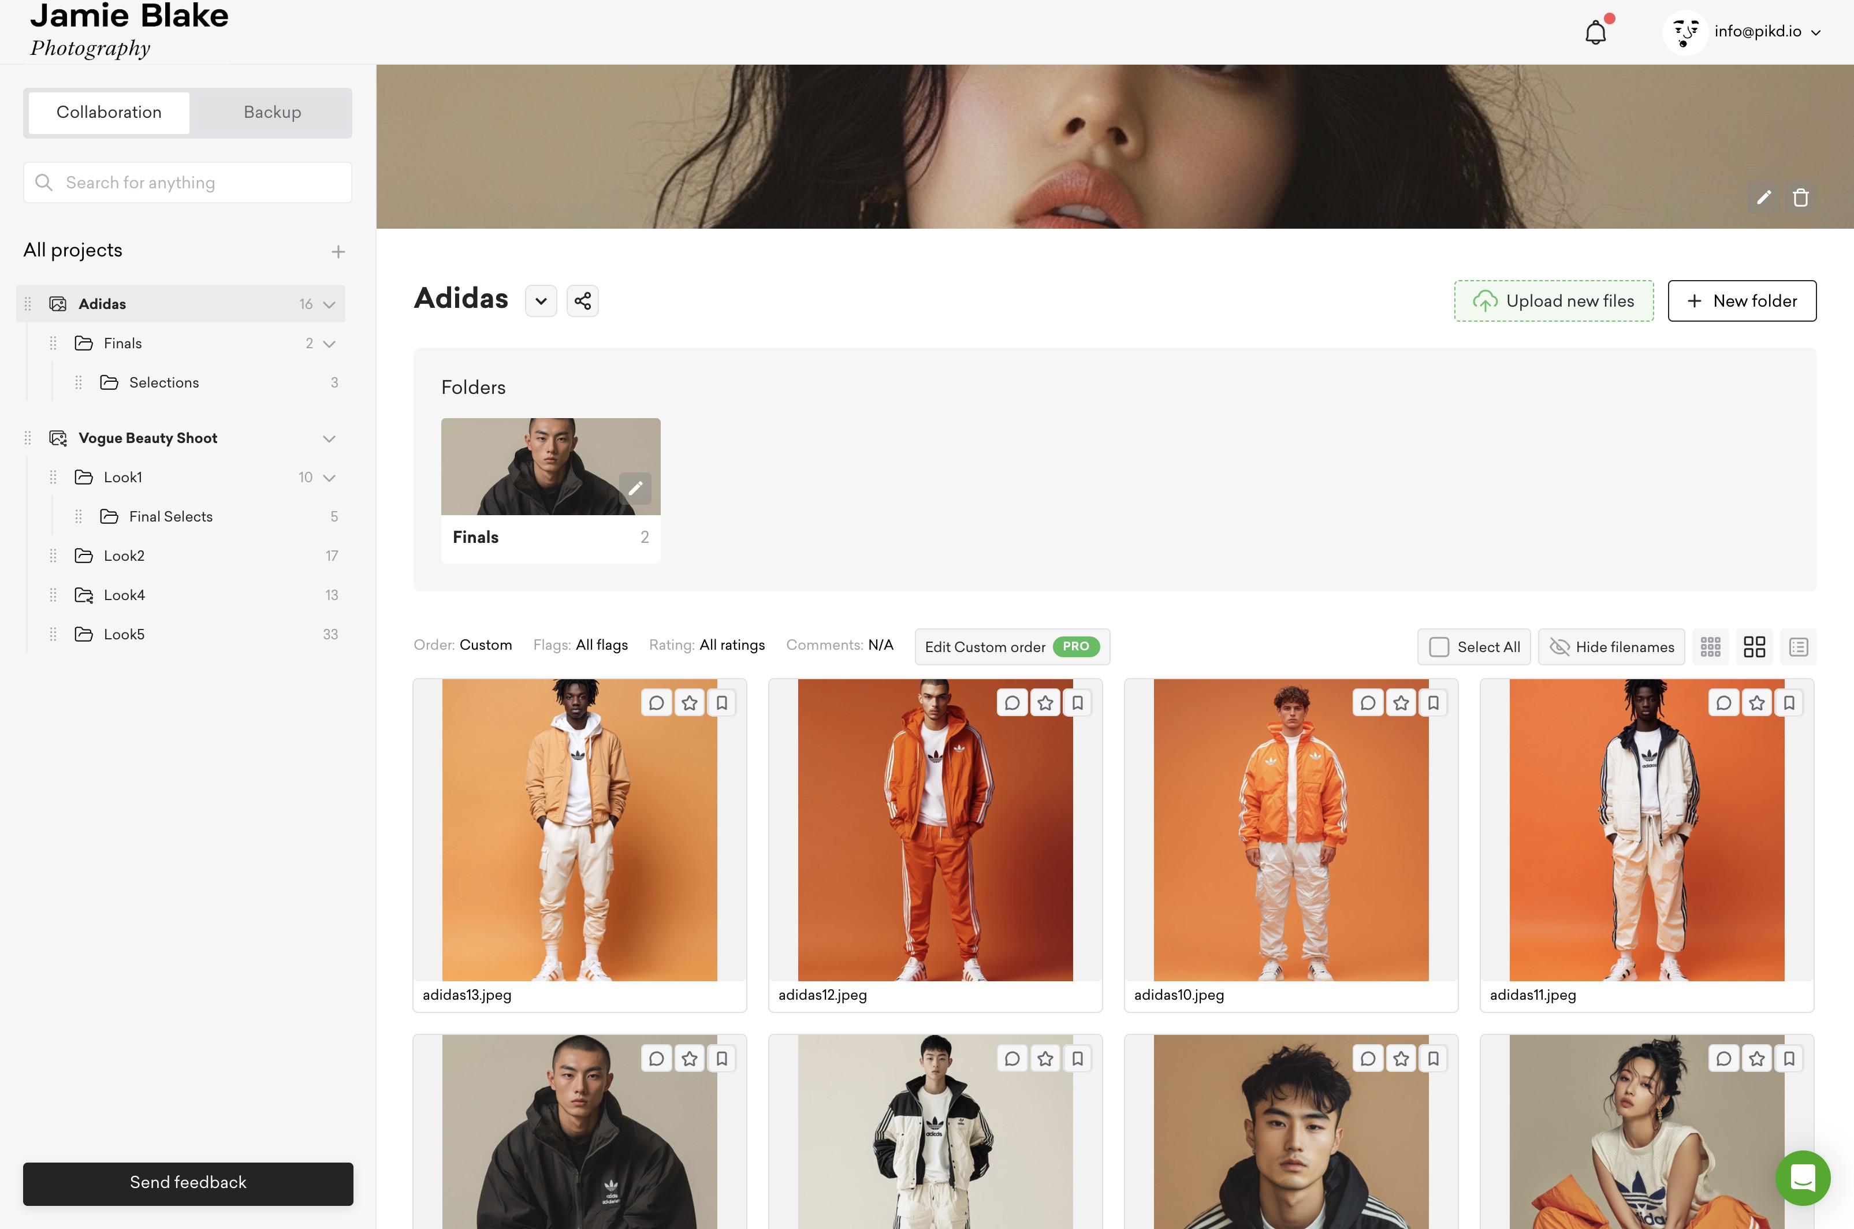Add a new project with plus icon
The image size is (1854, 1229).
pos(338,252)
